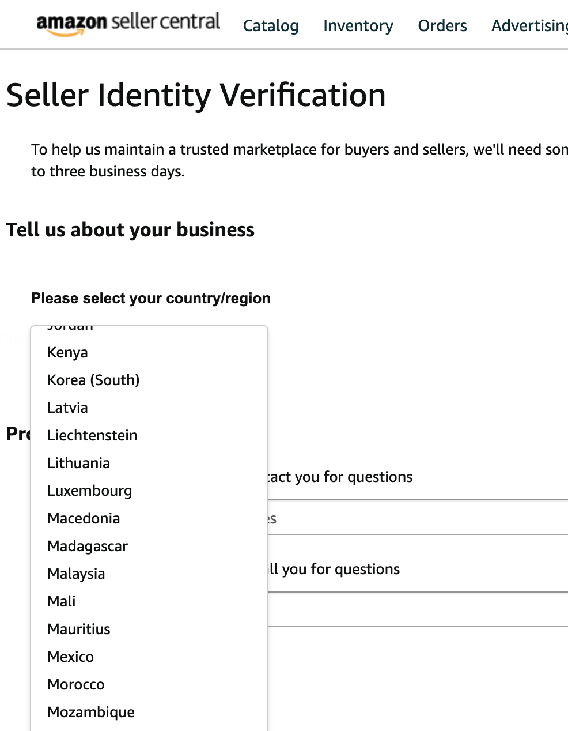The height and width of the screenshot is (731, 568).
Task: Open the Advertising menu
Action: click(529, 26)
